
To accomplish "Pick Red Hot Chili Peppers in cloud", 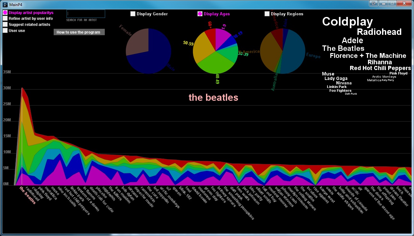I will [380, 68].
